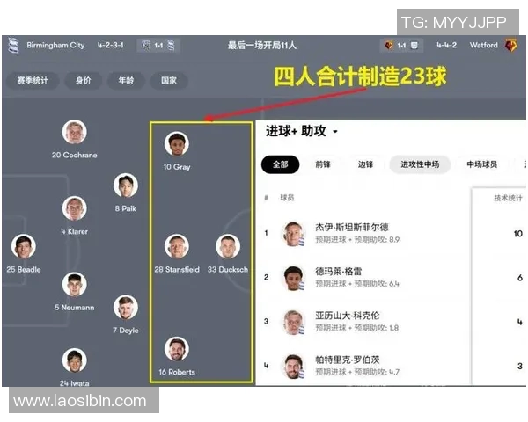The image size is (528, 422).
Task: Select Doyle's player avatar, number 7
Action: 126,308
